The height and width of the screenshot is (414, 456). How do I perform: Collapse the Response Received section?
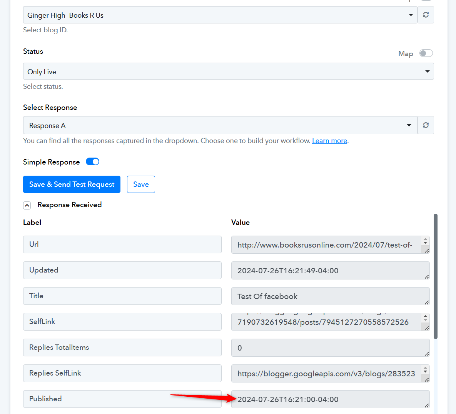[27, 205]
